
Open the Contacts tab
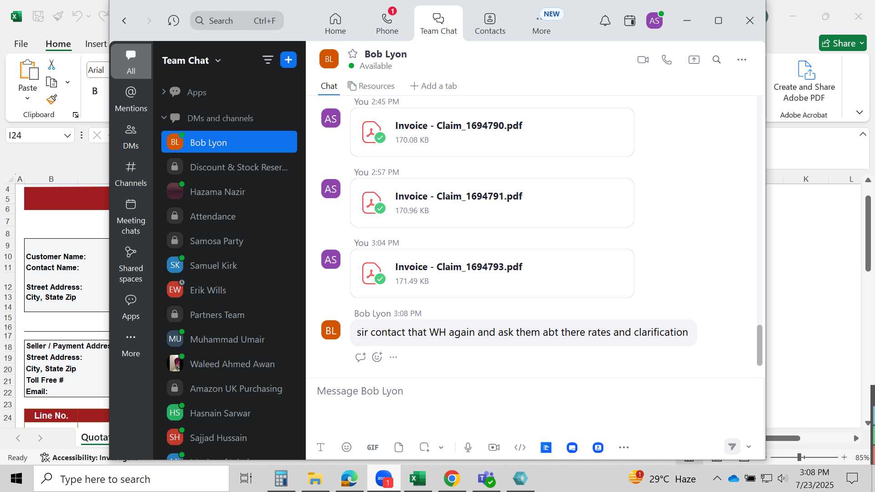490,23
